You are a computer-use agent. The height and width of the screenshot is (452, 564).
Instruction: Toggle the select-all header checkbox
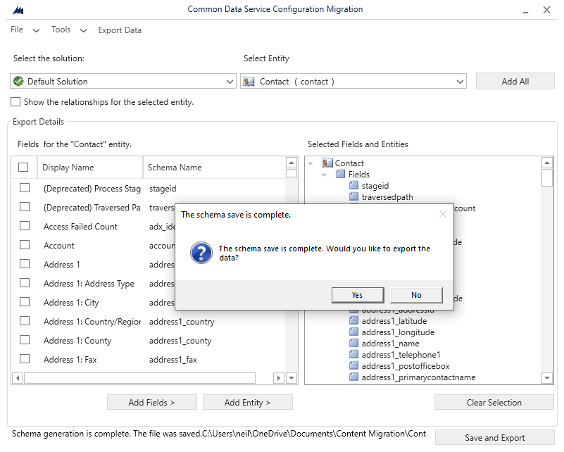pos(23,168)
